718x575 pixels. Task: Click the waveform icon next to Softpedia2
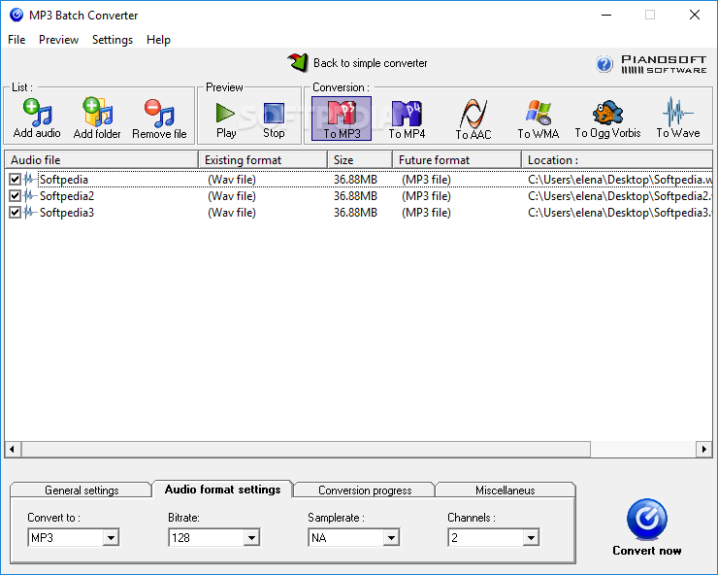[30, 196]
